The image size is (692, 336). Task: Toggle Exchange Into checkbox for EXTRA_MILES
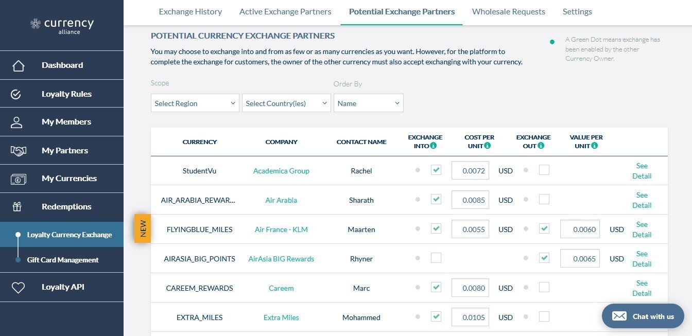click(x=436, y=316)
